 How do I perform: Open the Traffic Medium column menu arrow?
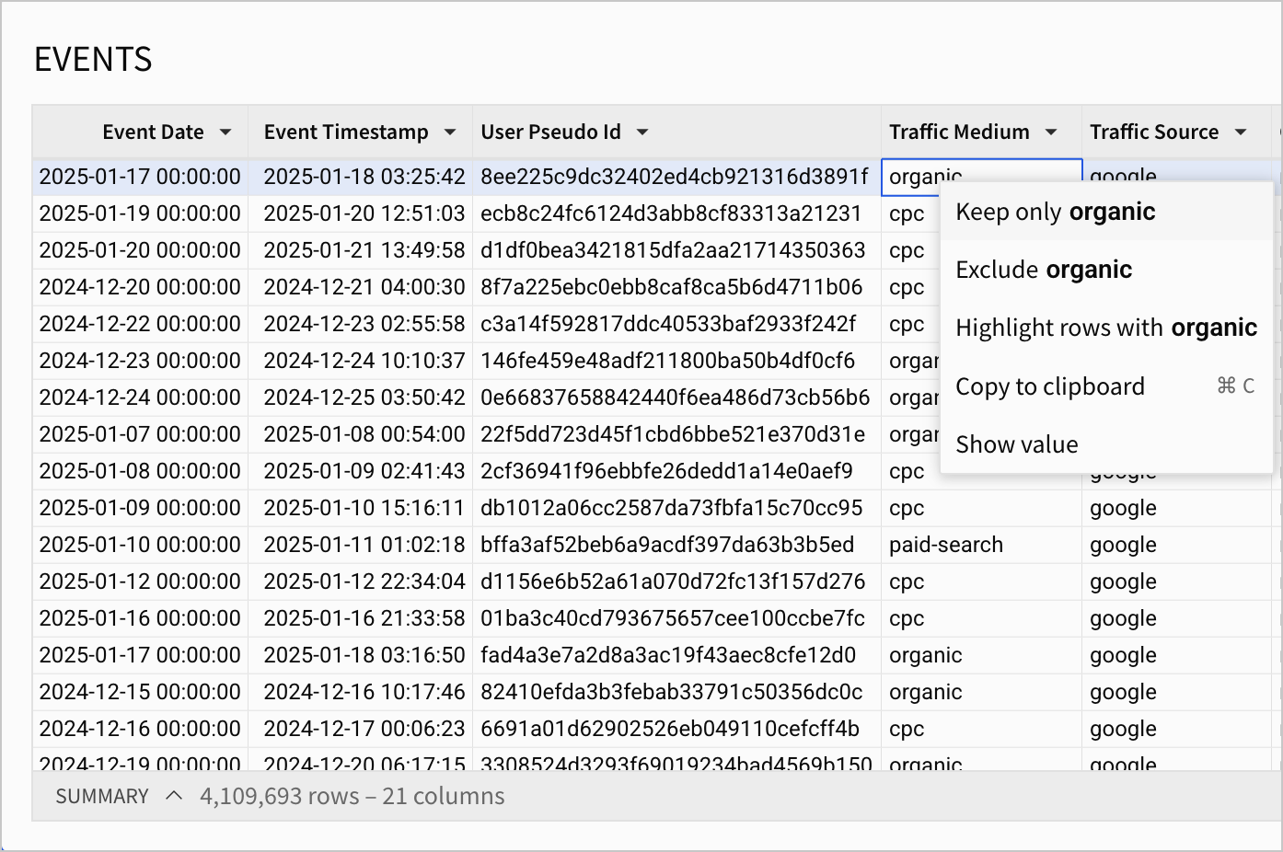click(x=1051, y=132)
